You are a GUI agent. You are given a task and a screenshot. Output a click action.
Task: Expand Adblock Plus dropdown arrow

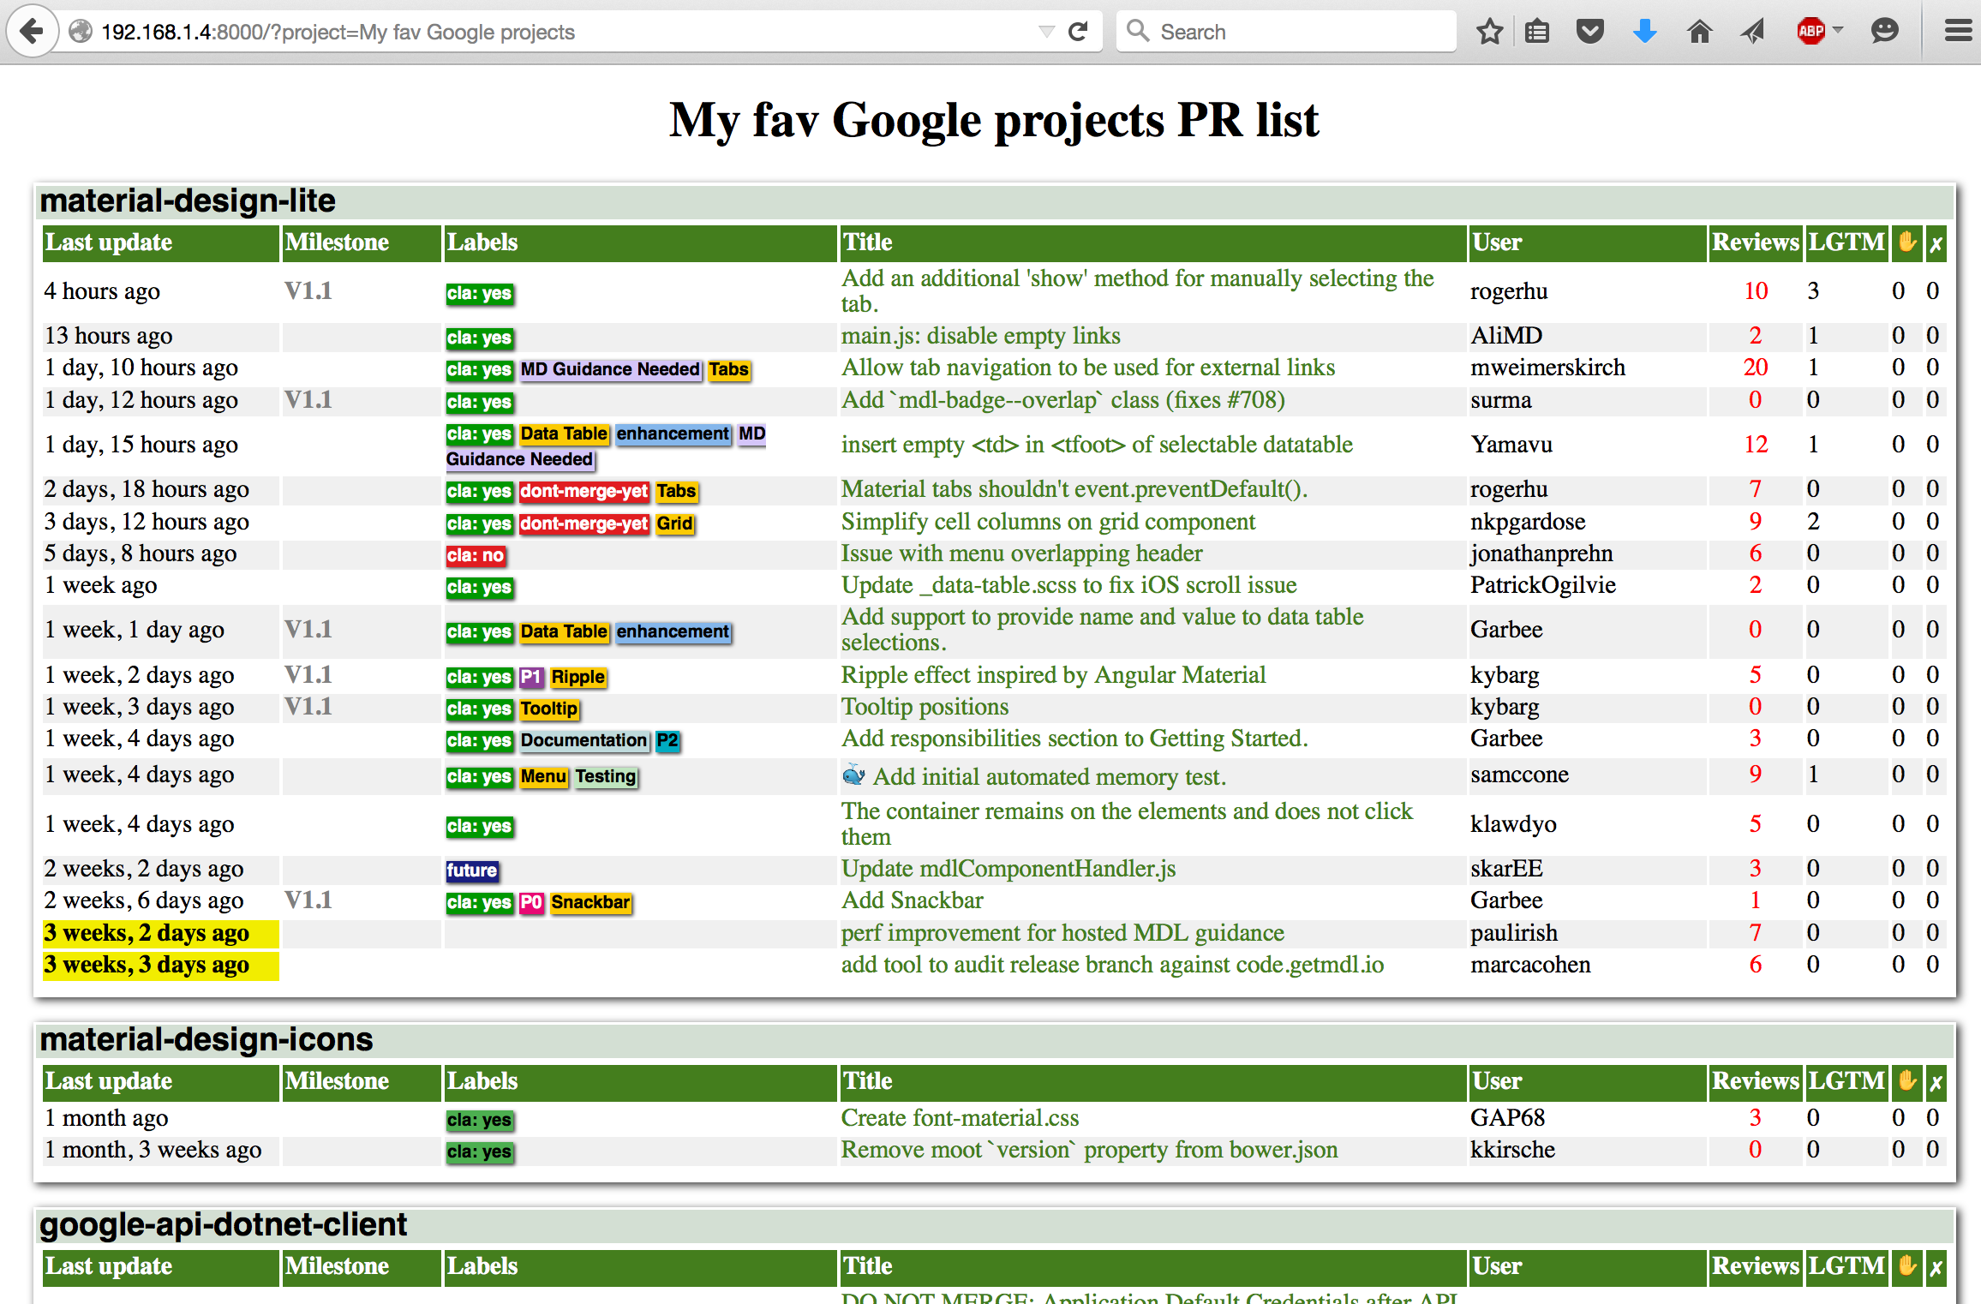1838,30
